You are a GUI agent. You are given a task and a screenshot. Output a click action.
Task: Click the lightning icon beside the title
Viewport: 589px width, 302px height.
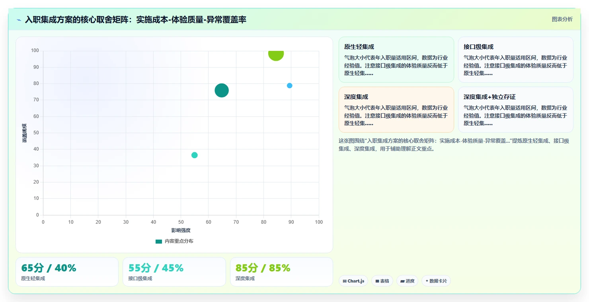(x=19, y=20)
